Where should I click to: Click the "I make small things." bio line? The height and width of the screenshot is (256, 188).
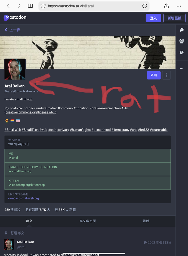click(19, 100)
